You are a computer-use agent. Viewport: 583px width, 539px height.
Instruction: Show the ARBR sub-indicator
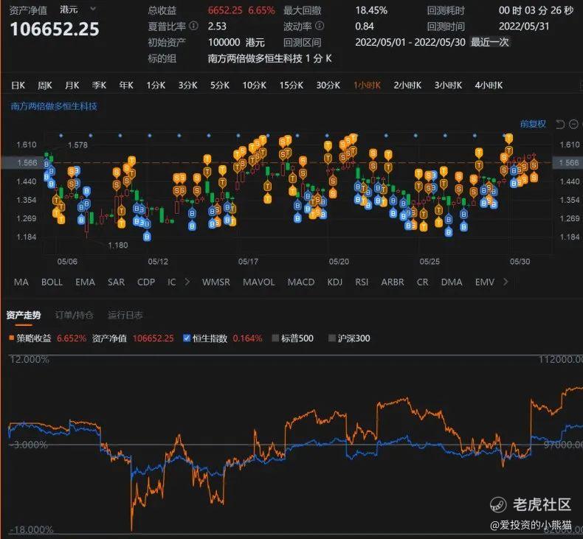click(393, 282)
